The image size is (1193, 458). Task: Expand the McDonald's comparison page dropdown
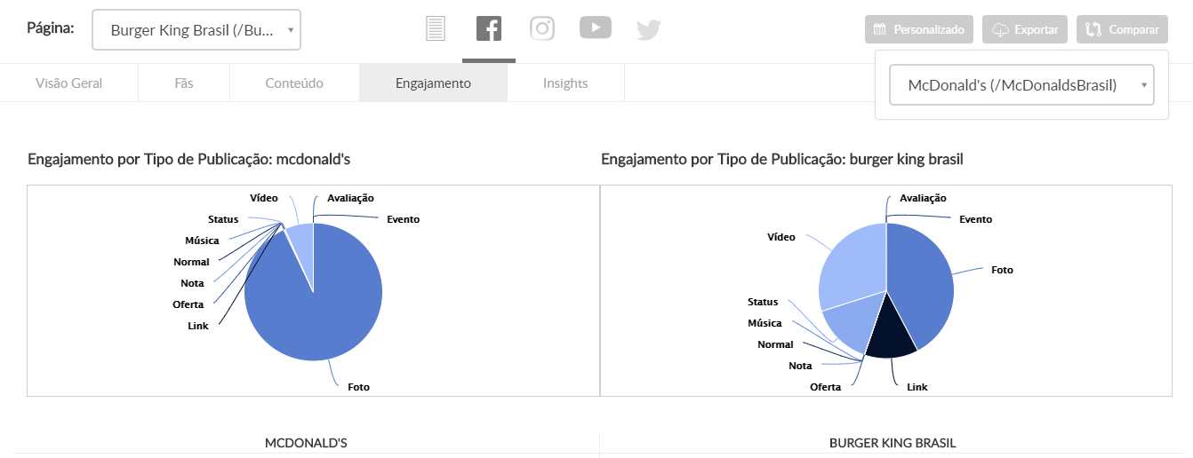click(x=1021, y=85)
